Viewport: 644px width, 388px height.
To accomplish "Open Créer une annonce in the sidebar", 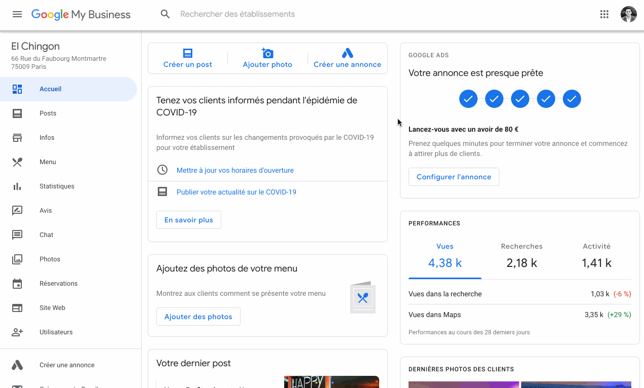I will click(x=69, y=365).
